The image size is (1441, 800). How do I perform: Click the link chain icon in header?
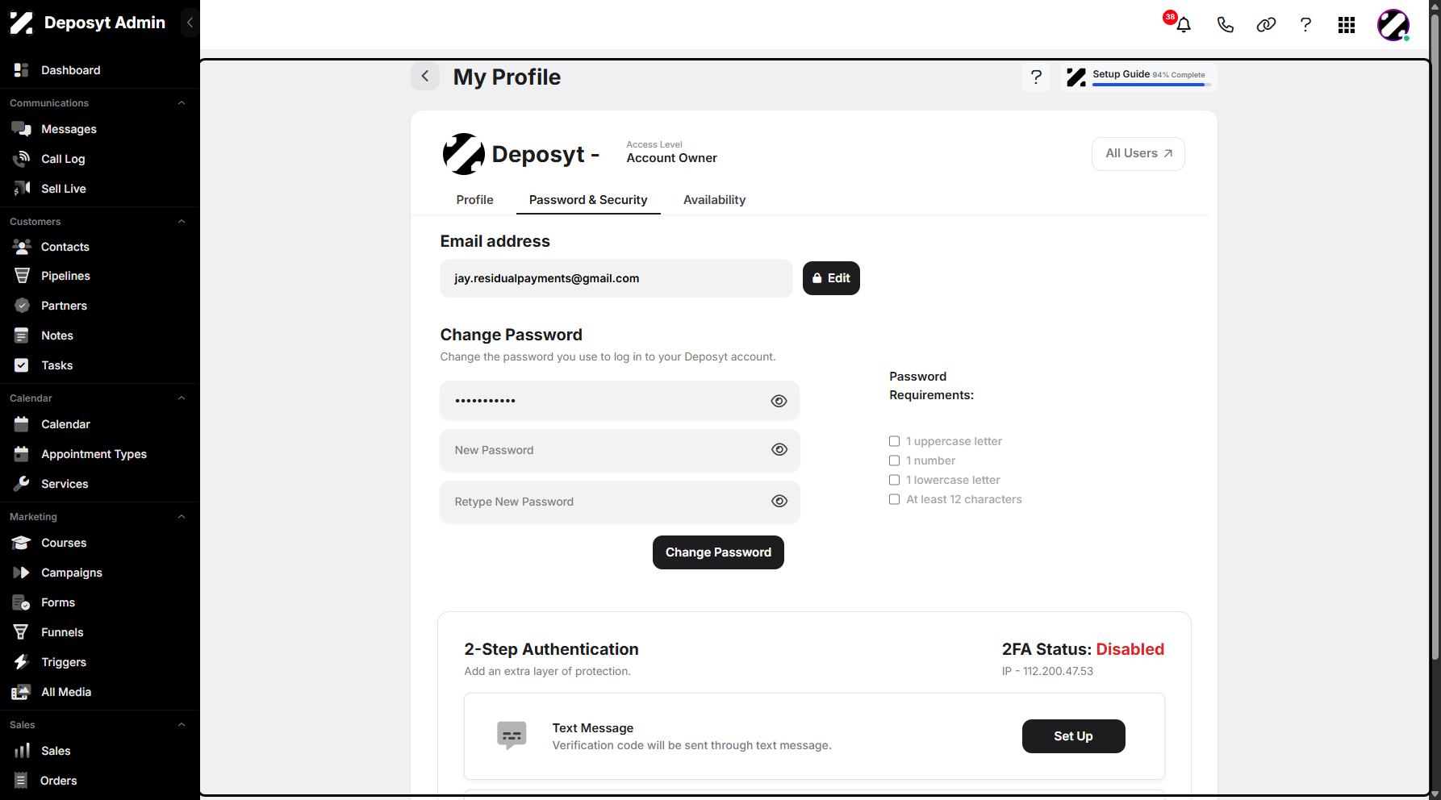(1266, 25)
